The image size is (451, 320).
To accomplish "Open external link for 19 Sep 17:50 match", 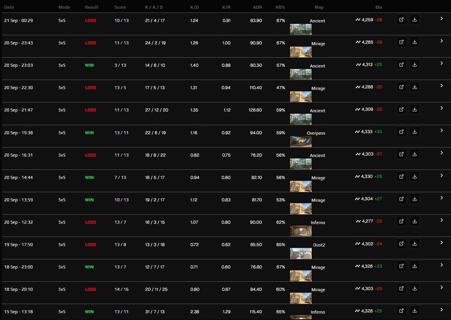I will [401, 244].
